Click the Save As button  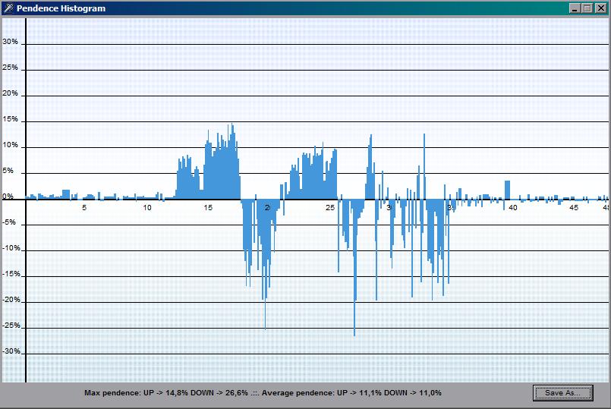click(562, 392)
